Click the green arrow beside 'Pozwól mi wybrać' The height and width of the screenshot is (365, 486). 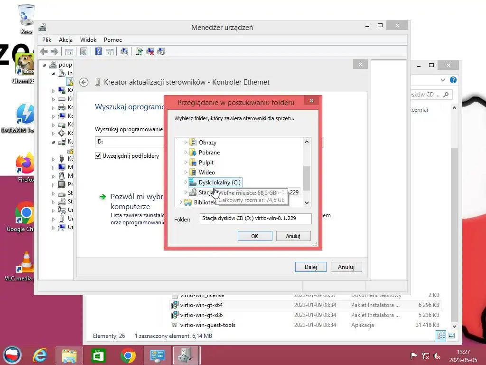(103, 197)
